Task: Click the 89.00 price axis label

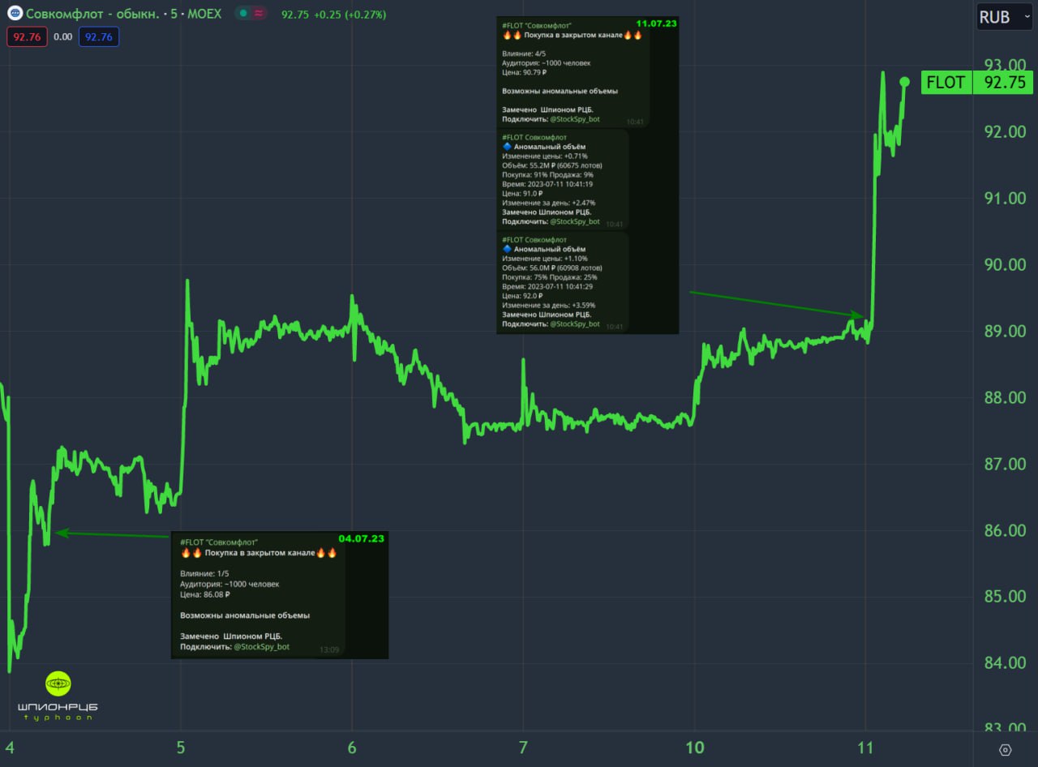Action: [x=1004, y=331]
